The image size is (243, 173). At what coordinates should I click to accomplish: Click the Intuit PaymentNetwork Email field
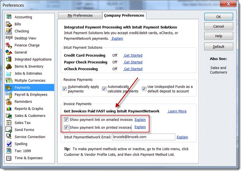(144, 137)
